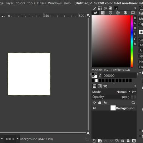Open layer search magnifier in Layers panel
This screenshot has width=143, height=143.
[133, 103]
